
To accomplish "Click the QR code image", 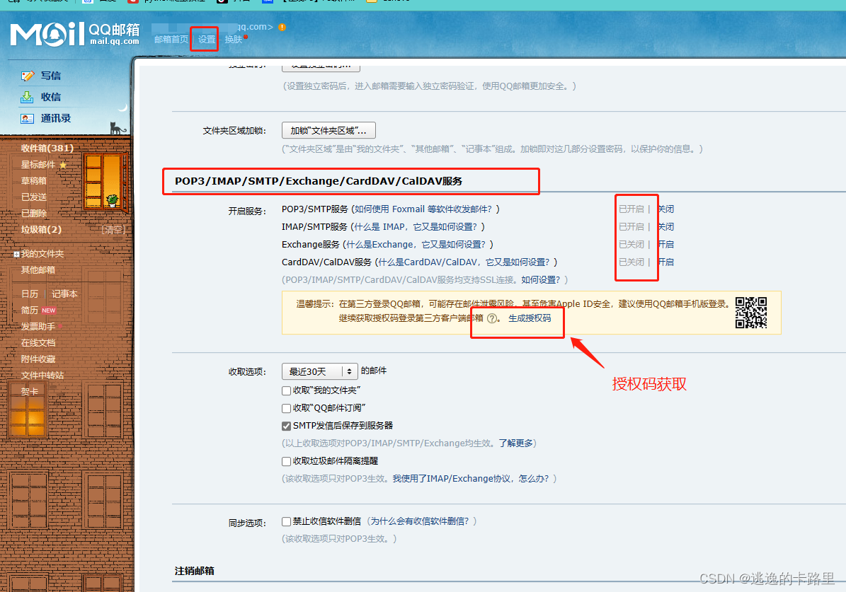I will tap(751, 313).
